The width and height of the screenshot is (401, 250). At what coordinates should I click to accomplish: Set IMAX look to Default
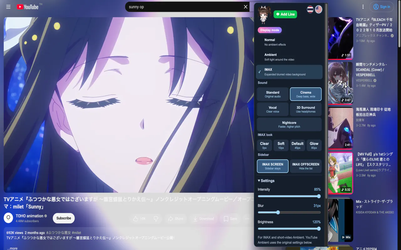298,145
